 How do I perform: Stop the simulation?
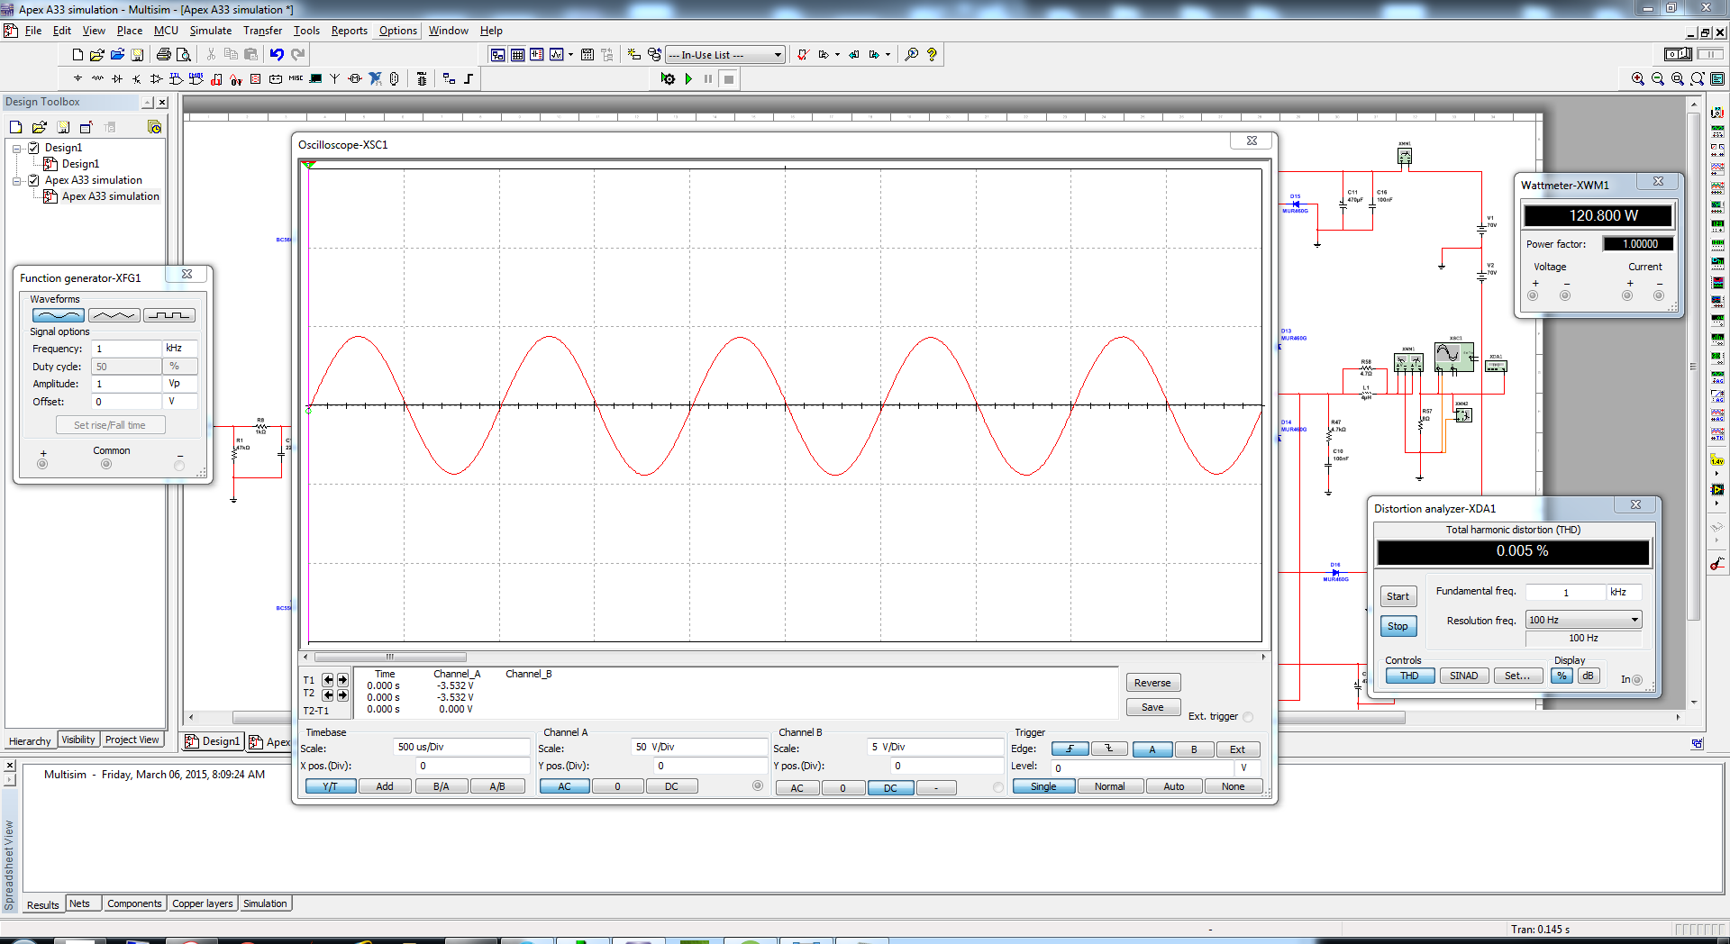point(729,79)
